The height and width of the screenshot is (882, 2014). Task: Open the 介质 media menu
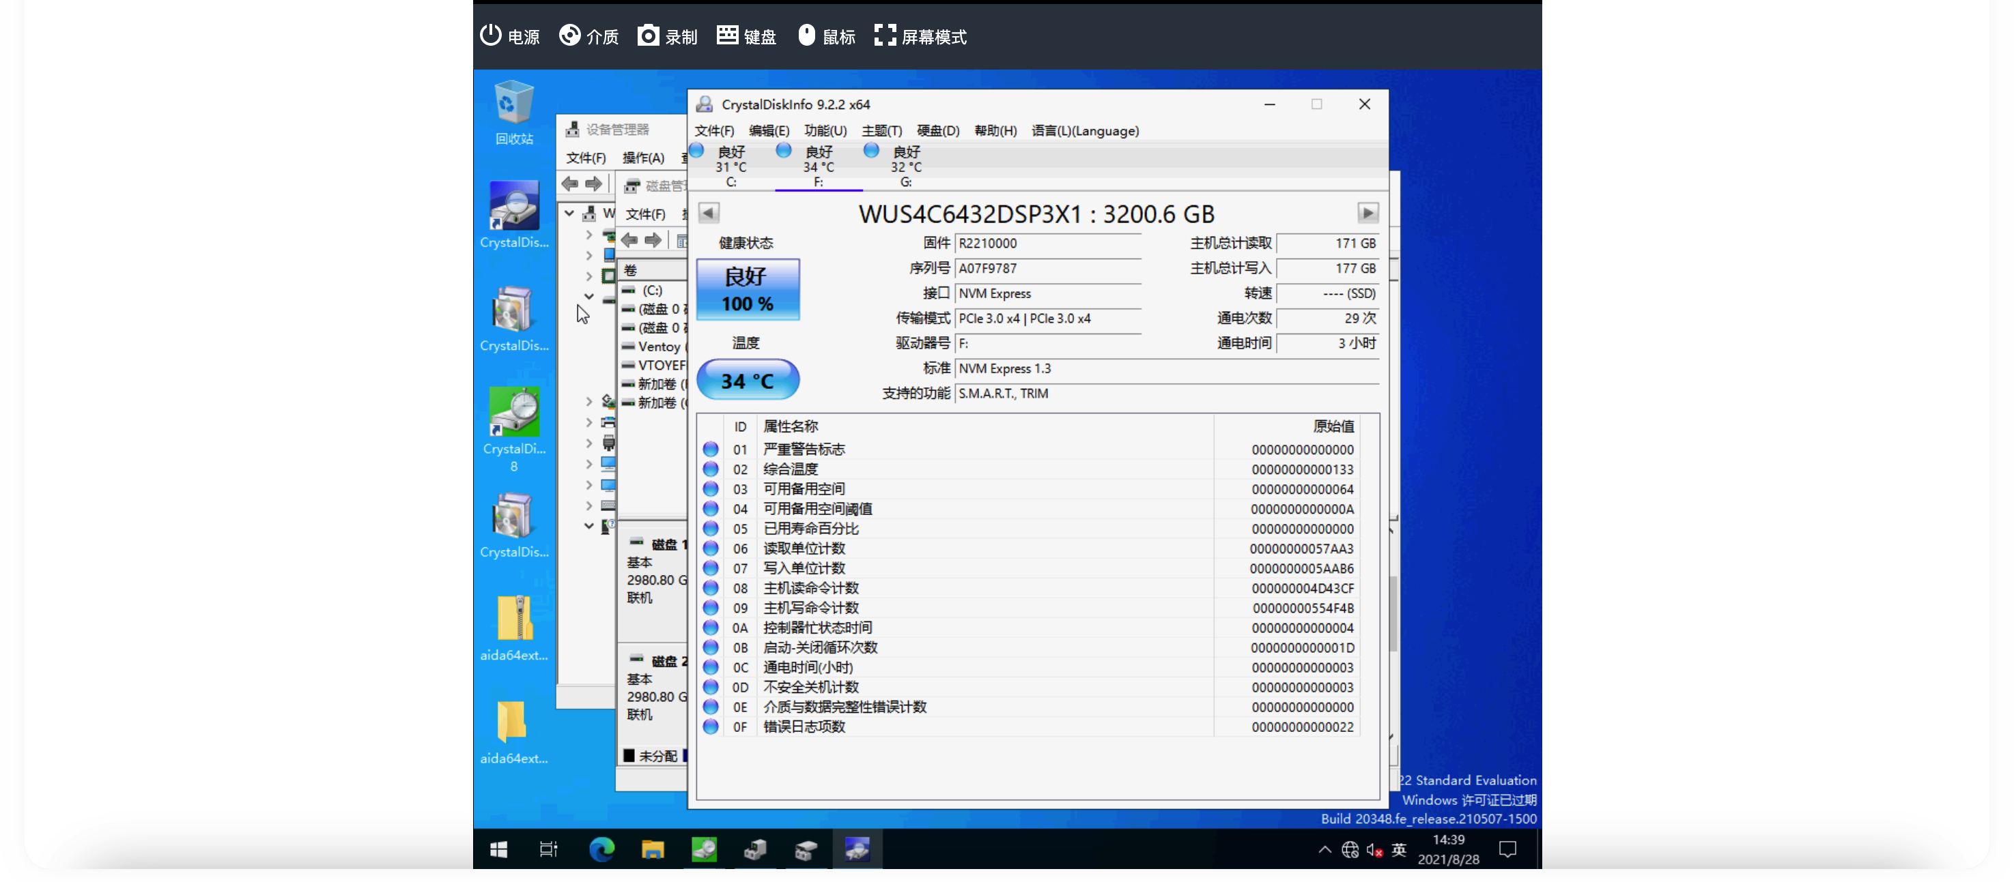[x=588, y=36]
